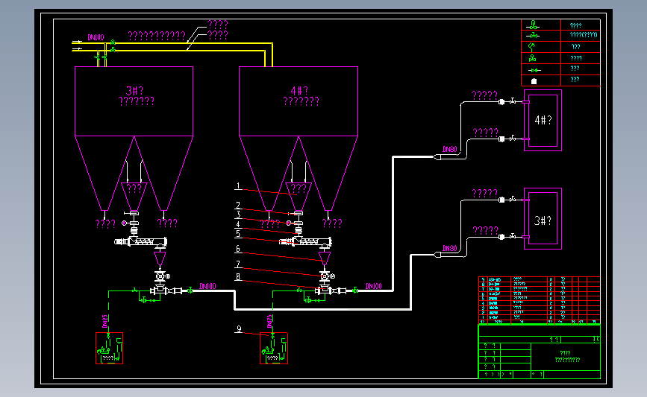Select the 3#? label on the large magenta tank

[x=134, y=91]
